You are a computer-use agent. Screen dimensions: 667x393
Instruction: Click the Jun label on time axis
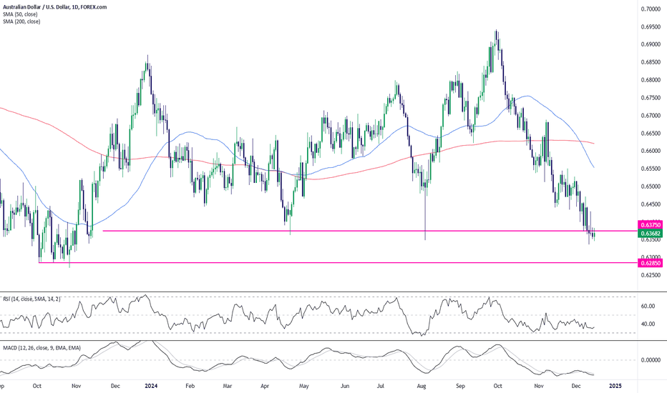coord(345,386)
